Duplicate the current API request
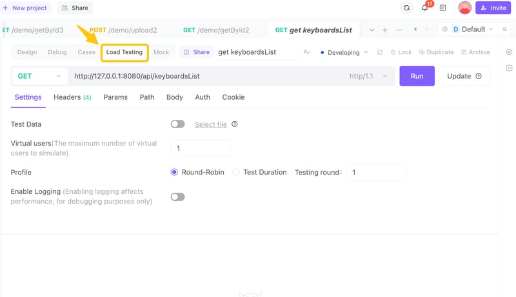Viewport: 516px width, 297px height. point(436,52)
